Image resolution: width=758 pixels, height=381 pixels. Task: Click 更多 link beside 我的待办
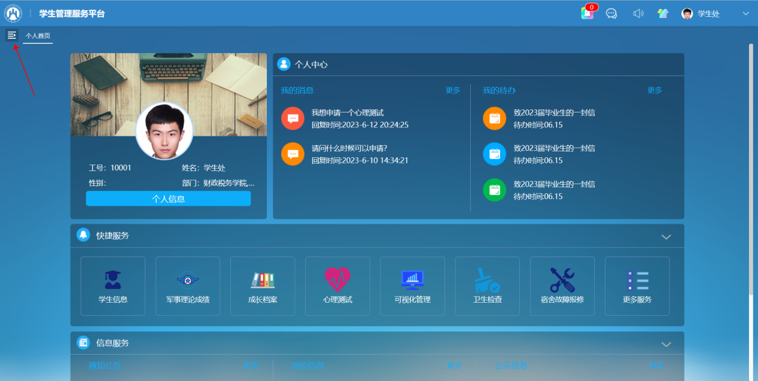coord(655,90)
